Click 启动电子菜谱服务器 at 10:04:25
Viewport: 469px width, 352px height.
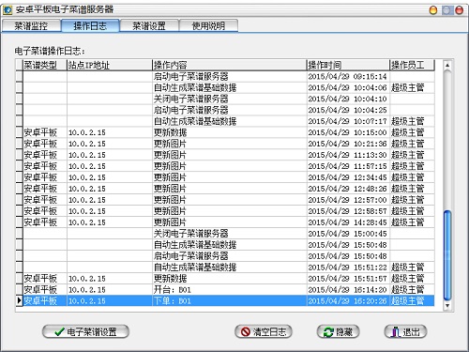point(229,110)
